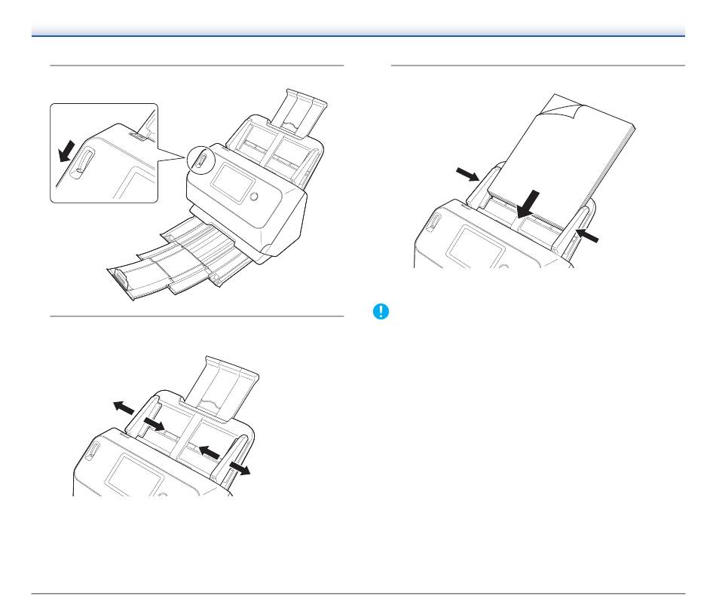Click the circled open lever on the full scanner drawing
The width and height of the screenshot is (716, 607).
201,160
